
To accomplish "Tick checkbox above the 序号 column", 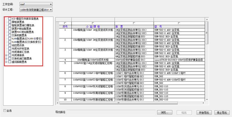I will point(65,23).
